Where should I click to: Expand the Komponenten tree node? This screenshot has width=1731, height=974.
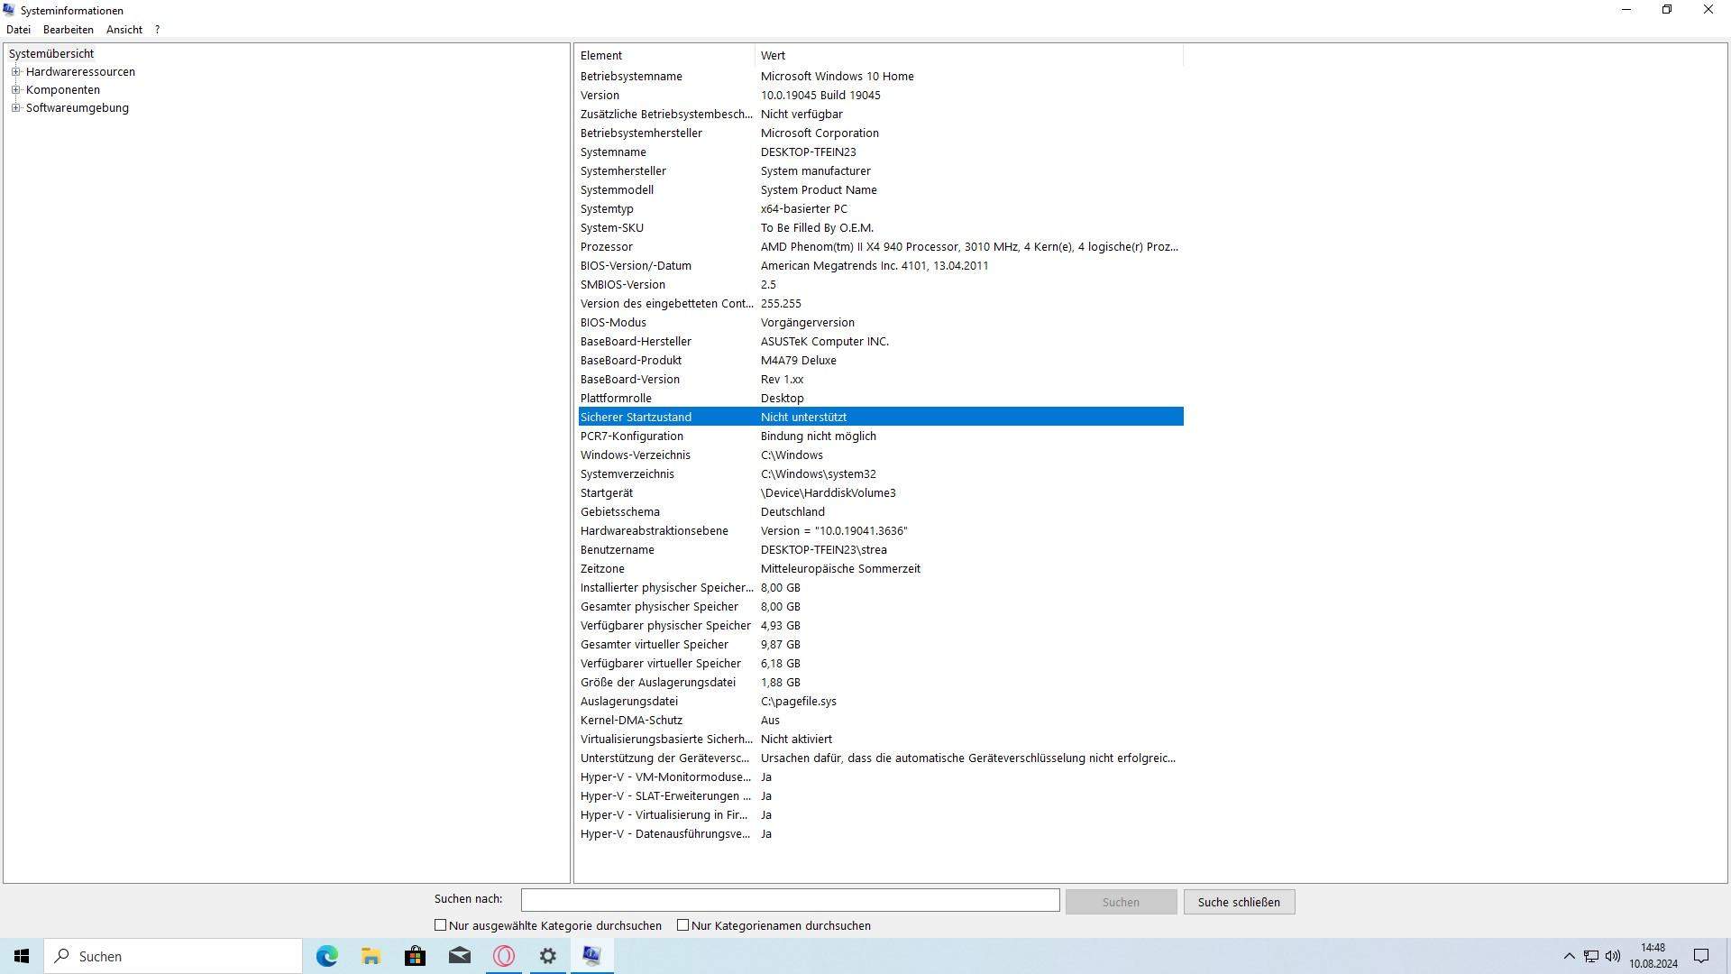point(15,89)
